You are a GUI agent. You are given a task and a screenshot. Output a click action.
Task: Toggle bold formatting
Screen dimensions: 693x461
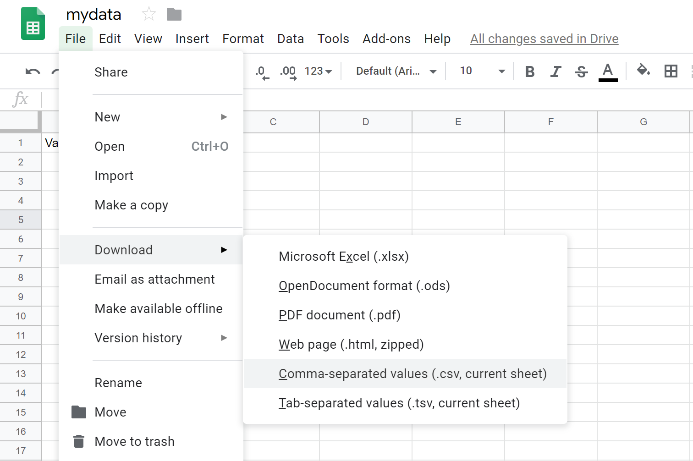[x=530, y=71]
